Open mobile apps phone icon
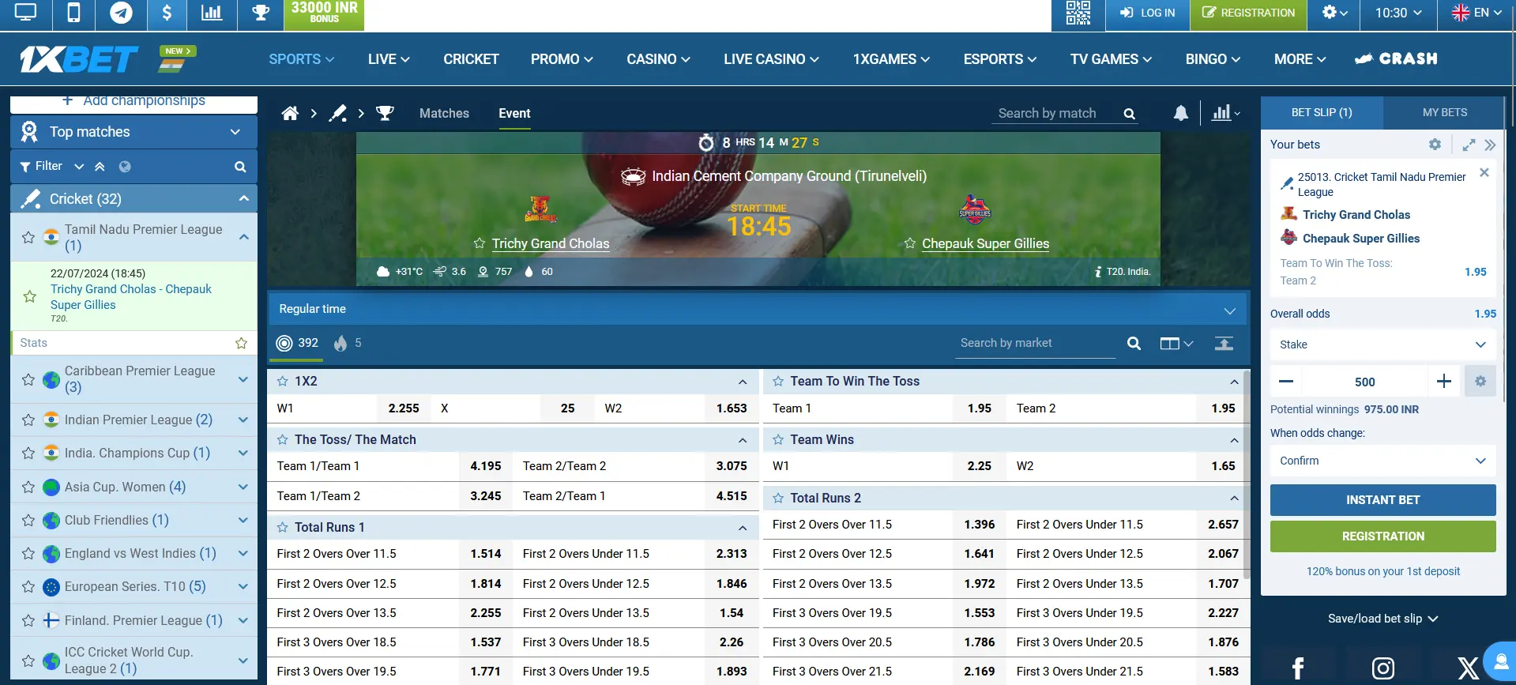Viewport: 1516px width, 685px height. (73, 13)
